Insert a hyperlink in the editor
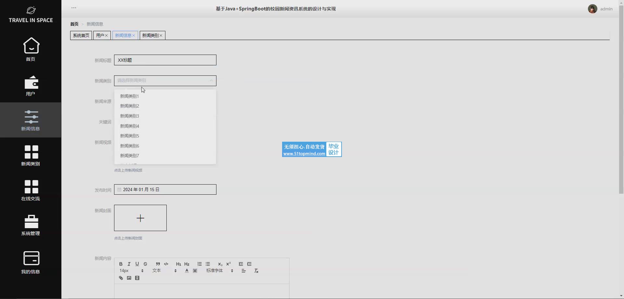624x299 pixels. coord(121,278)
